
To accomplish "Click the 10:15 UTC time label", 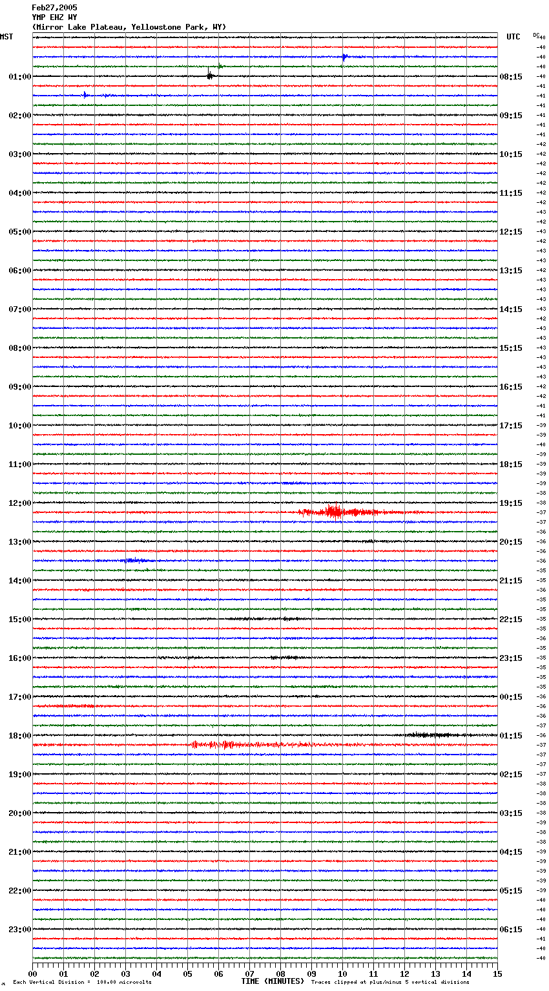I will tap(511, 154).
